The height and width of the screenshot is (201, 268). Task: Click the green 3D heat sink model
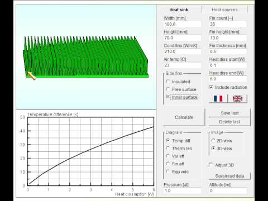(85, 58)
